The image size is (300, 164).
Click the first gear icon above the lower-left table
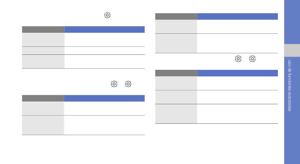pos(114,84)
